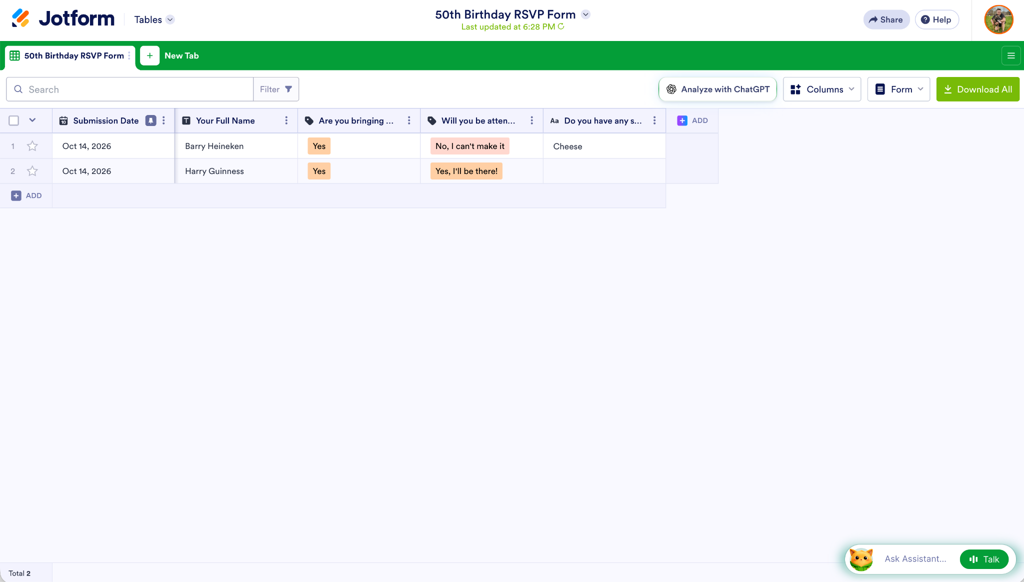Click the row number 2
This screenshot has height=582, width=1024.
pos(12,171)
